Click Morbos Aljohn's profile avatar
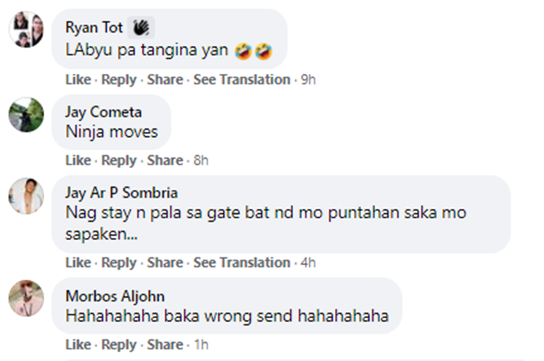 26,298
